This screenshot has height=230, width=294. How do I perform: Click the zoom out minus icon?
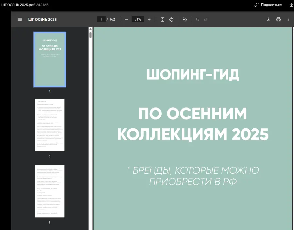coord(126,19)
